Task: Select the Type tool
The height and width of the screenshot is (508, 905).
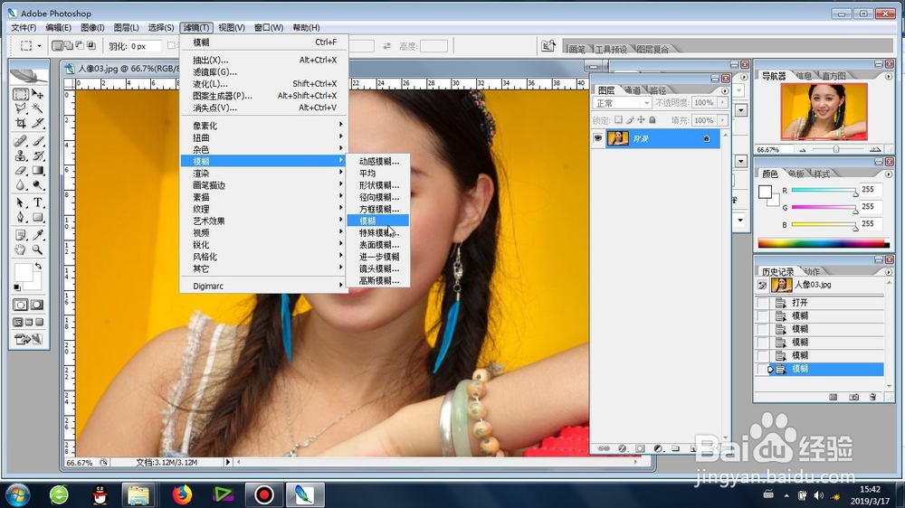Action: pyautogui.click(x=38, y=203)
